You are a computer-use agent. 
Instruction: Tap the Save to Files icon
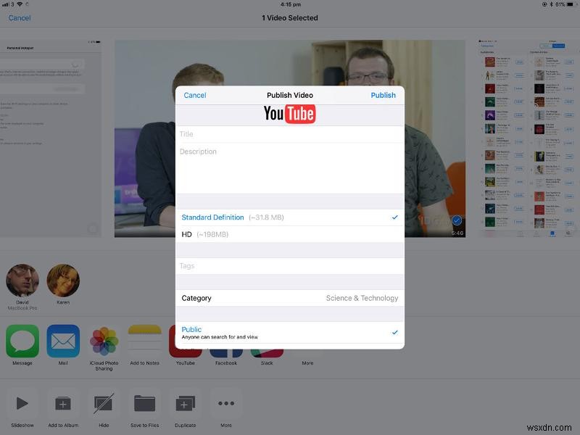pyautogui.click(x=144, y=405)
